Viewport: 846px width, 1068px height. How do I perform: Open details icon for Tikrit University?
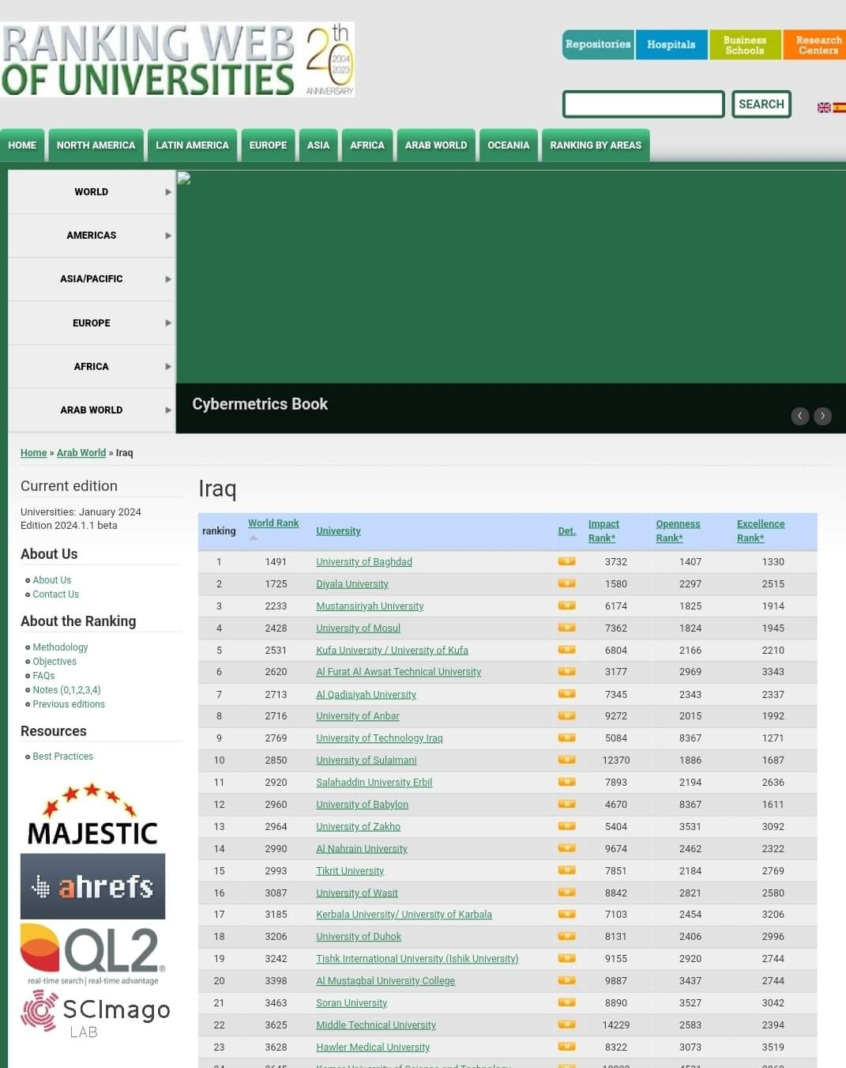[x=566, y=870]
